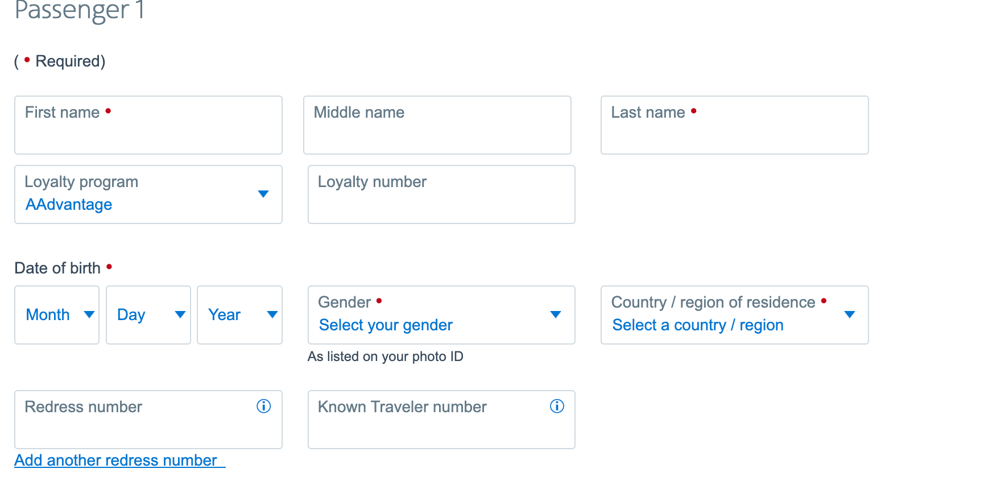1001x481 pixels.
Task: Open the Loyalty program dropdown
Action: (x=148, y=194)
